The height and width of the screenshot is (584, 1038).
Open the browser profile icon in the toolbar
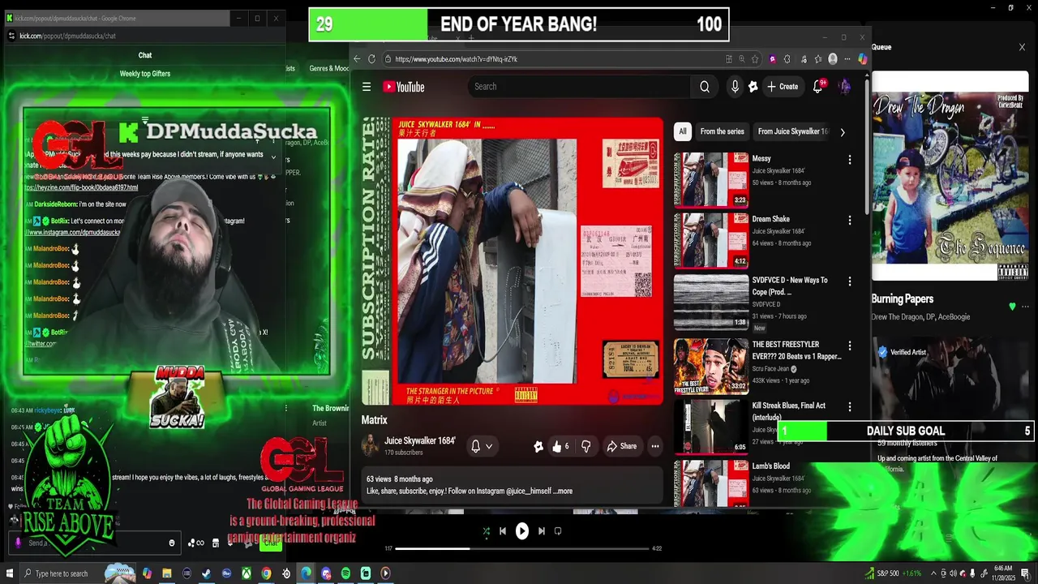833,59
